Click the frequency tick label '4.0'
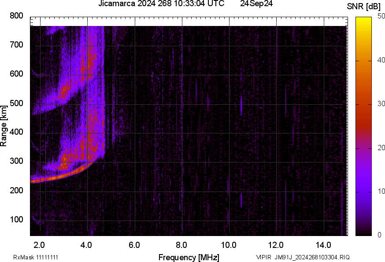The image size is (385, 262). [x=86, y=245]
